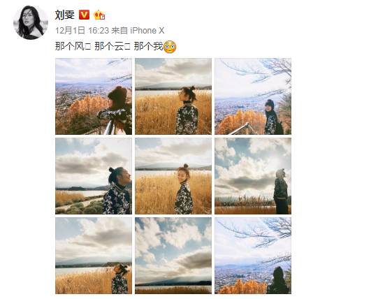Image resolution: width=385 pixels, height=299 pixels.
Task: Open the 刘雯 profile avatar picture
Action: (x=31, y=22)
